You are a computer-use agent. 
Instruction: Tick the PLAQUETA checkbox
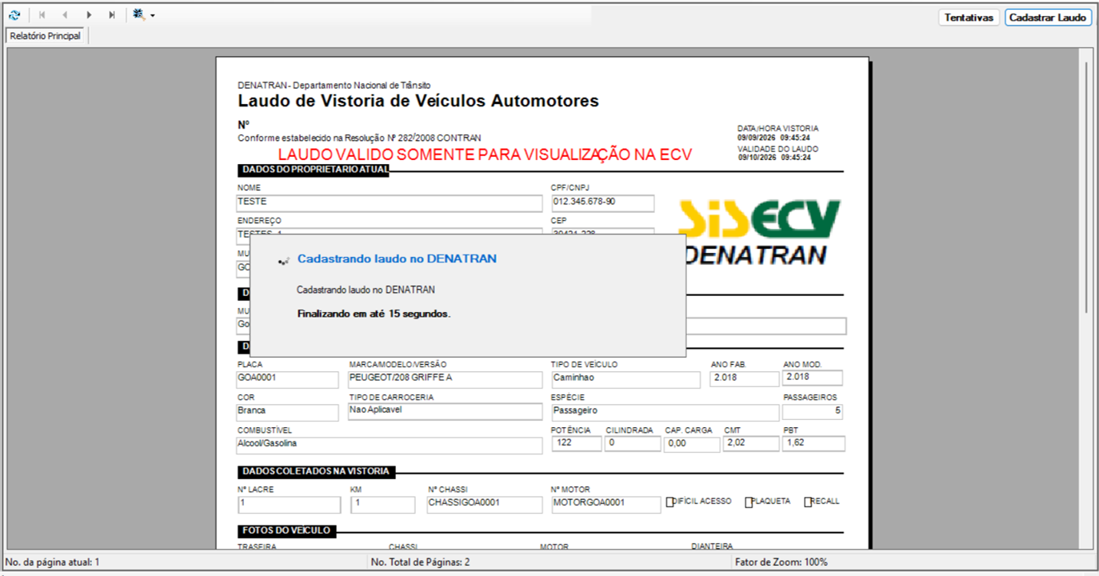coord(749,502)
